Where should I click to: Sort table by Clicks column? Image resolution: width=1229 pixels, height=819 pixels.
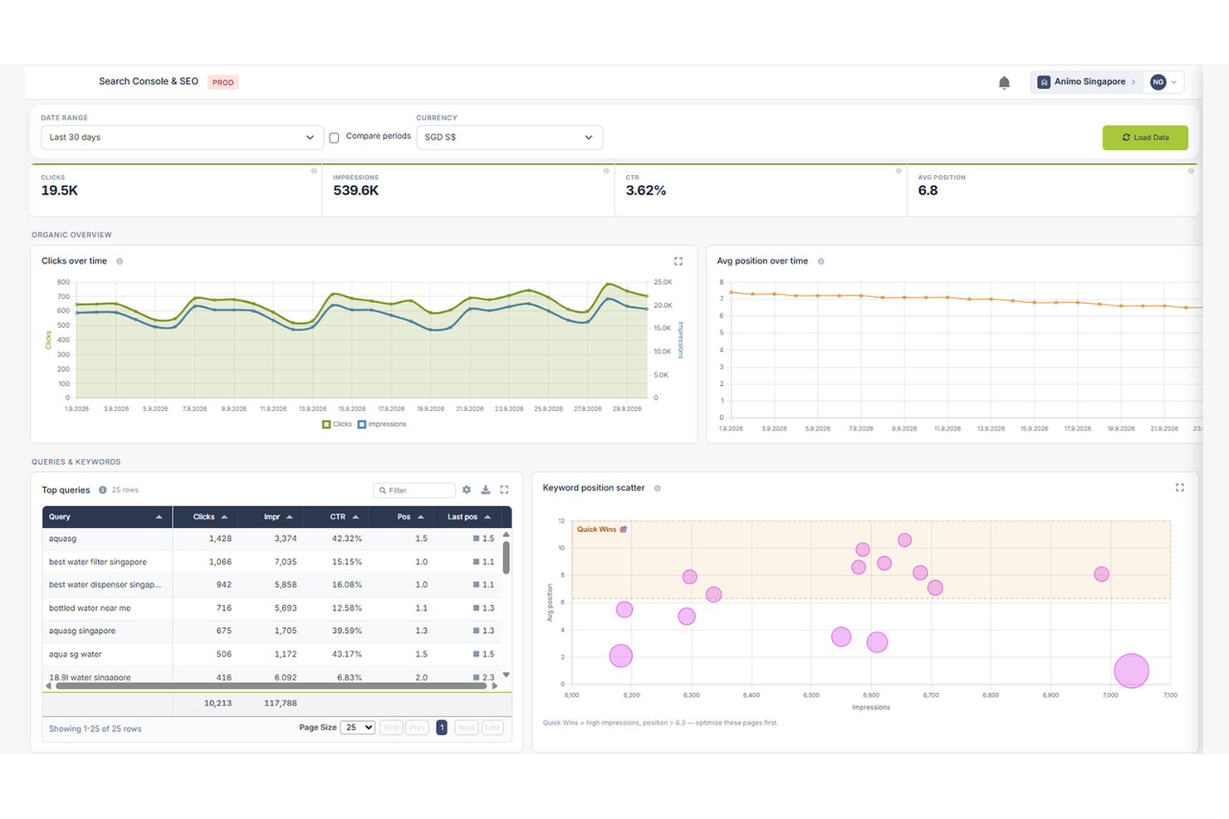click(205, 517)
